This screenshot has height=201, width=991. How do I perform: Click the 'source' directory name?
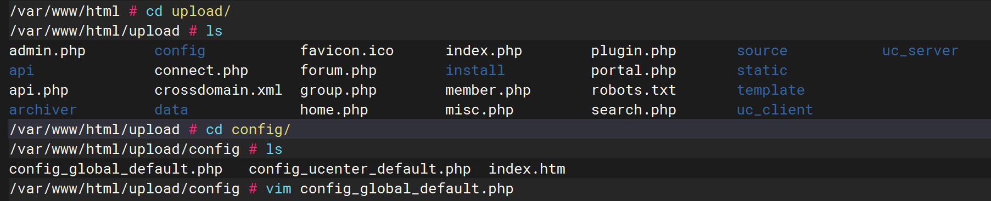[762, 51]
